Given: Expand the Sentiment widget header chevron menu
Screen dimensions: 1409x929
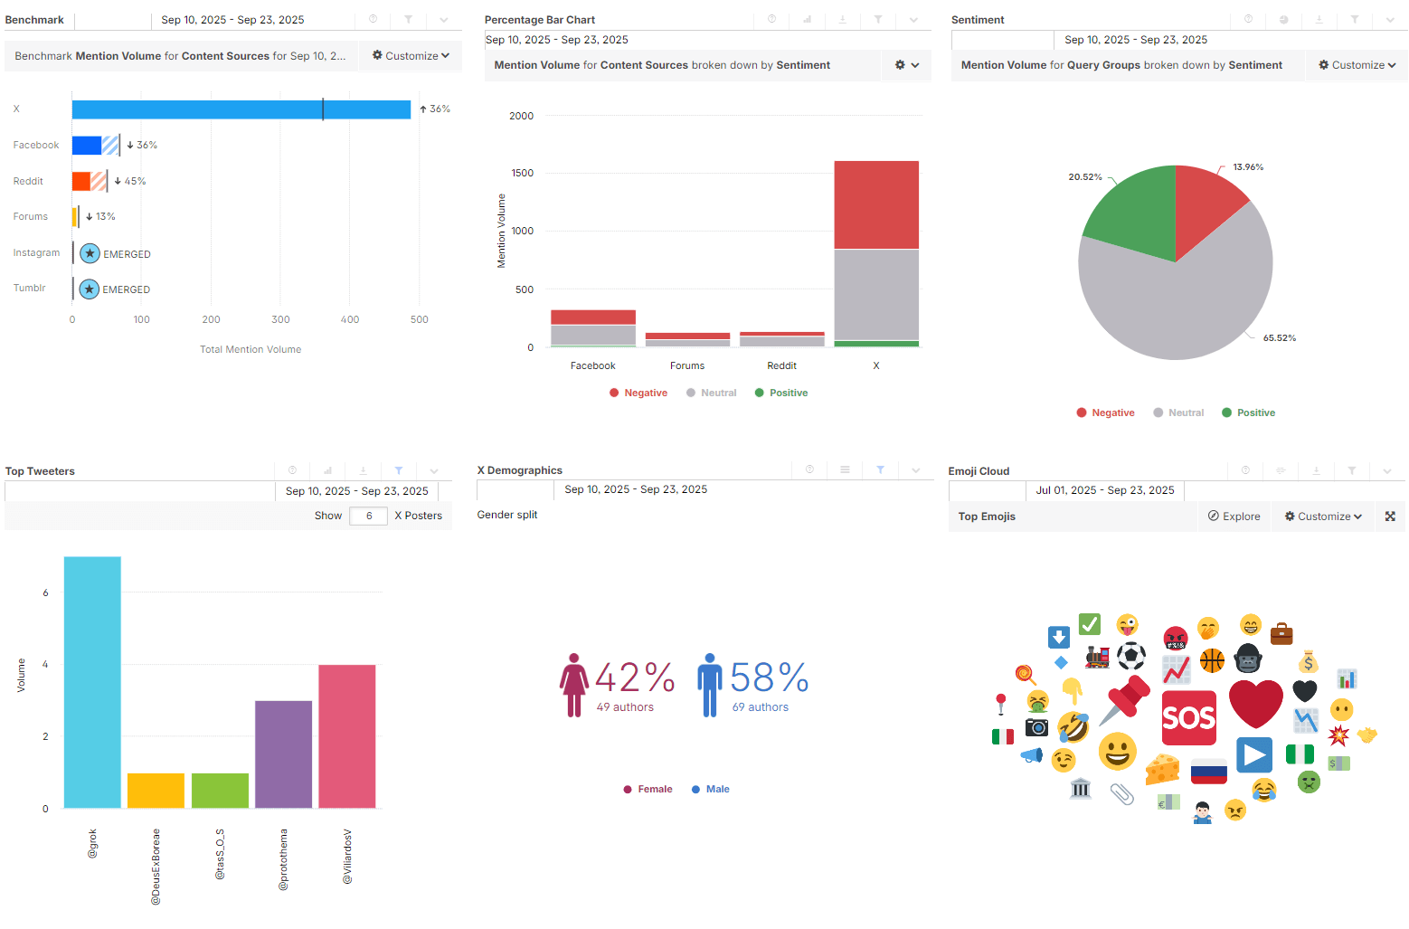Looking at the screenshot, I should tap(1390, 19).
